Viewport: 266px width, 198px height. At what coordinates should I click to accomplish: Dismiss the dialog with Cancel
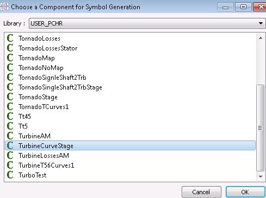point(201,192)
